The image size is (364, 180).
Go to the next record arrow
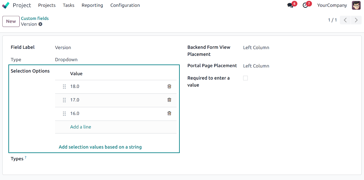[356, 20]
